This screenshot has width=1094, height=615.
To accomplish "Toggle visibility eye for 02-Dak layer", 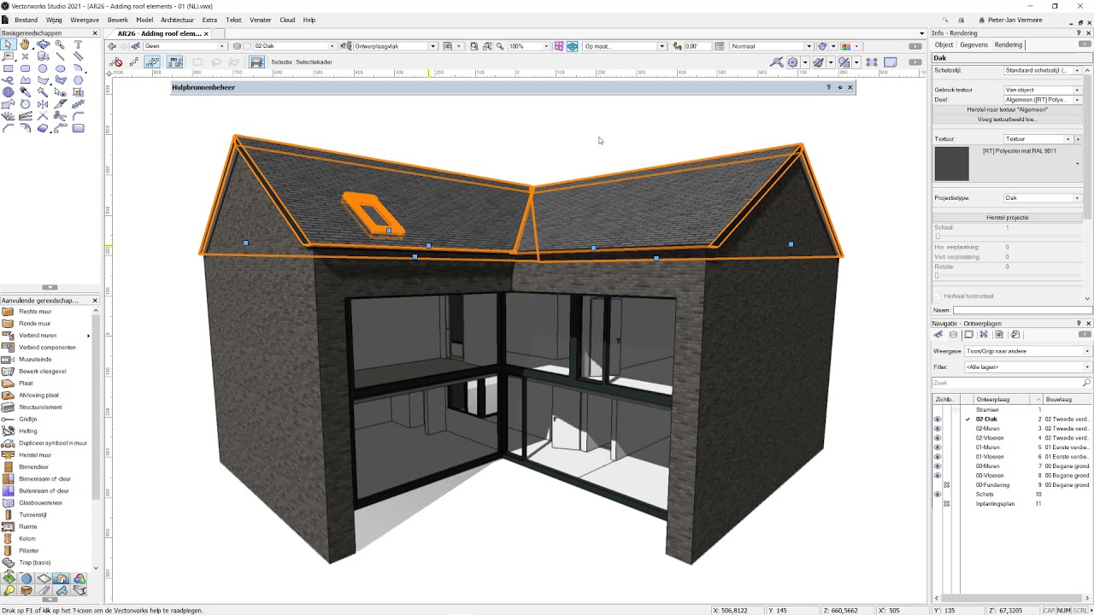I will click(x=938, y=419).
